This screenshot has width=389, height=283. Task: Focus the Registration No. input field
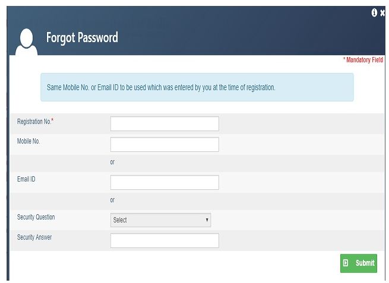point(165,123)
